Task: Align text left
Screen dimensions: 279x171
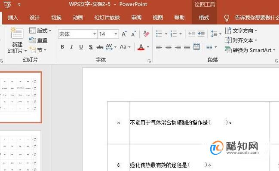Action: (x=159, y=47)
